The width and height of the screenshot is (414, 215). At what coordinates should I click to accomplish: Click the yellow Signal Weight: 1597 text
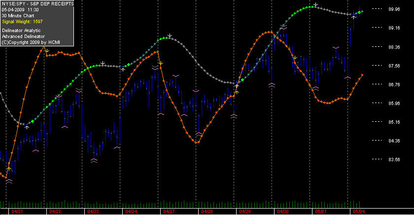pyautogui.click(x=22, y=22)
